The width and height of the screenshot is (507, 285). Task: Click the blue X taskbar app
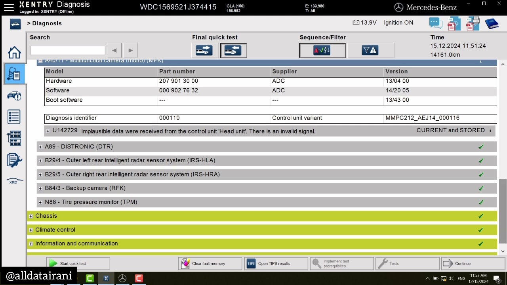coord(106,278)
